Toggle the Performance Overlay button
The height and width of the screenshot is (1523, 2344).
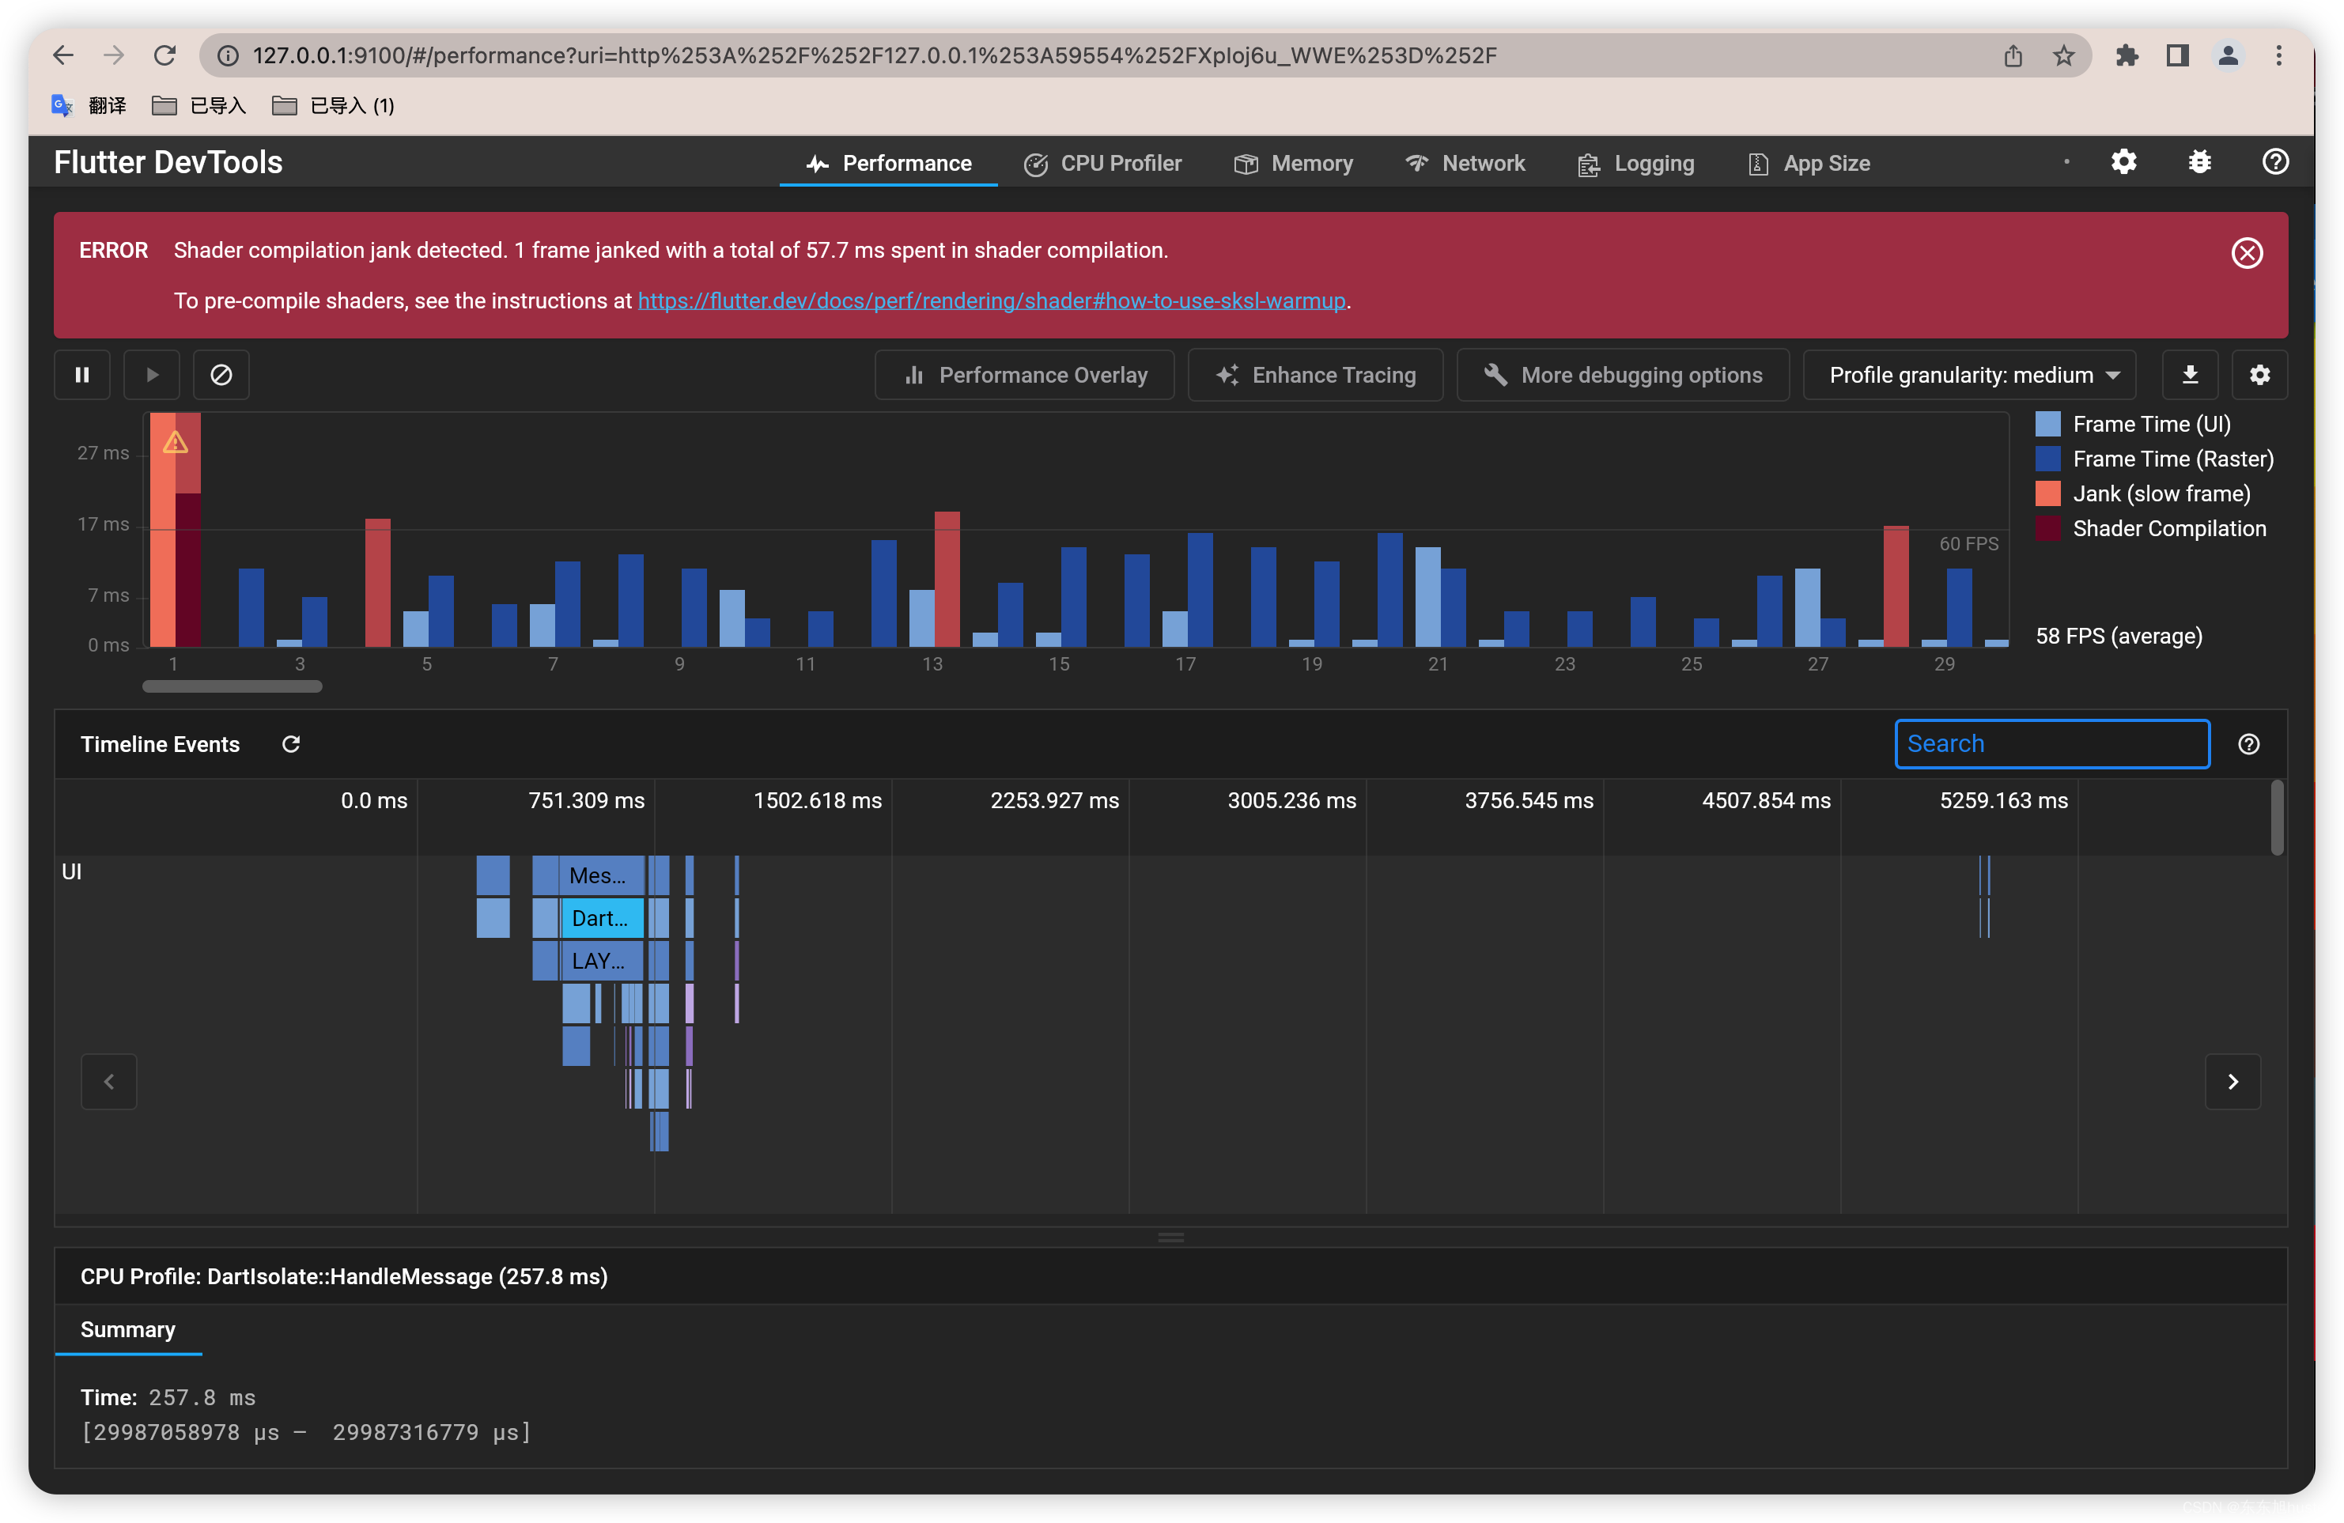(x=1025, y=375)
